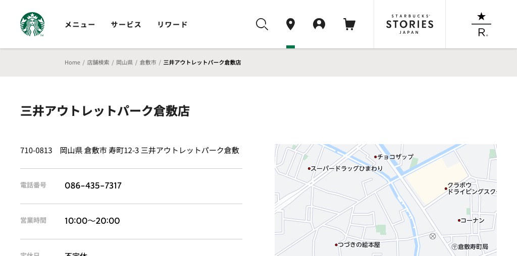Image resolution: width=517 pixels, height=256 pixels.
Task: Go to 岡山県 breadcrumb link
Action: coord(124,62)
